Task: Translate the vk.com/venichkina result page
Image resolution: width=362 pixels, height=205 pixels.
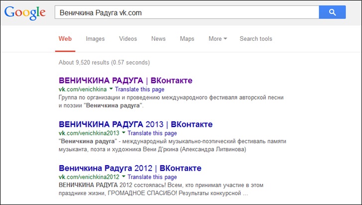Action: (140, 89)
